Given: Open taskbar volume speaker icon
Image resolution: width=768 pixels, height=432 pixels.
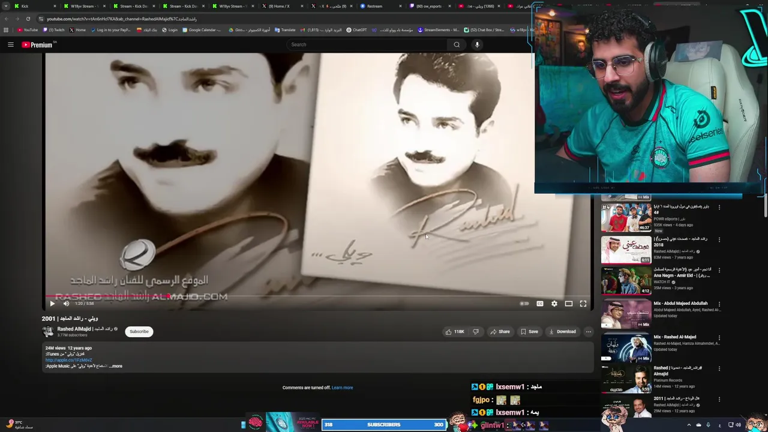Looking at the screenshot, I should point(738,425).
